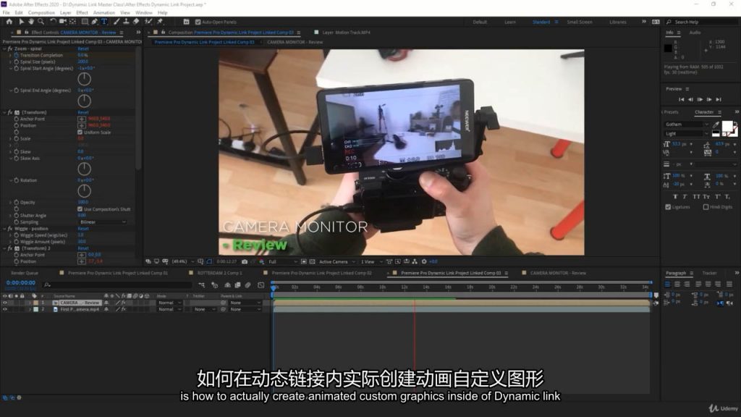Toggle Ligatures checkbox
The image size is (741, 417).
pos(668,207)
